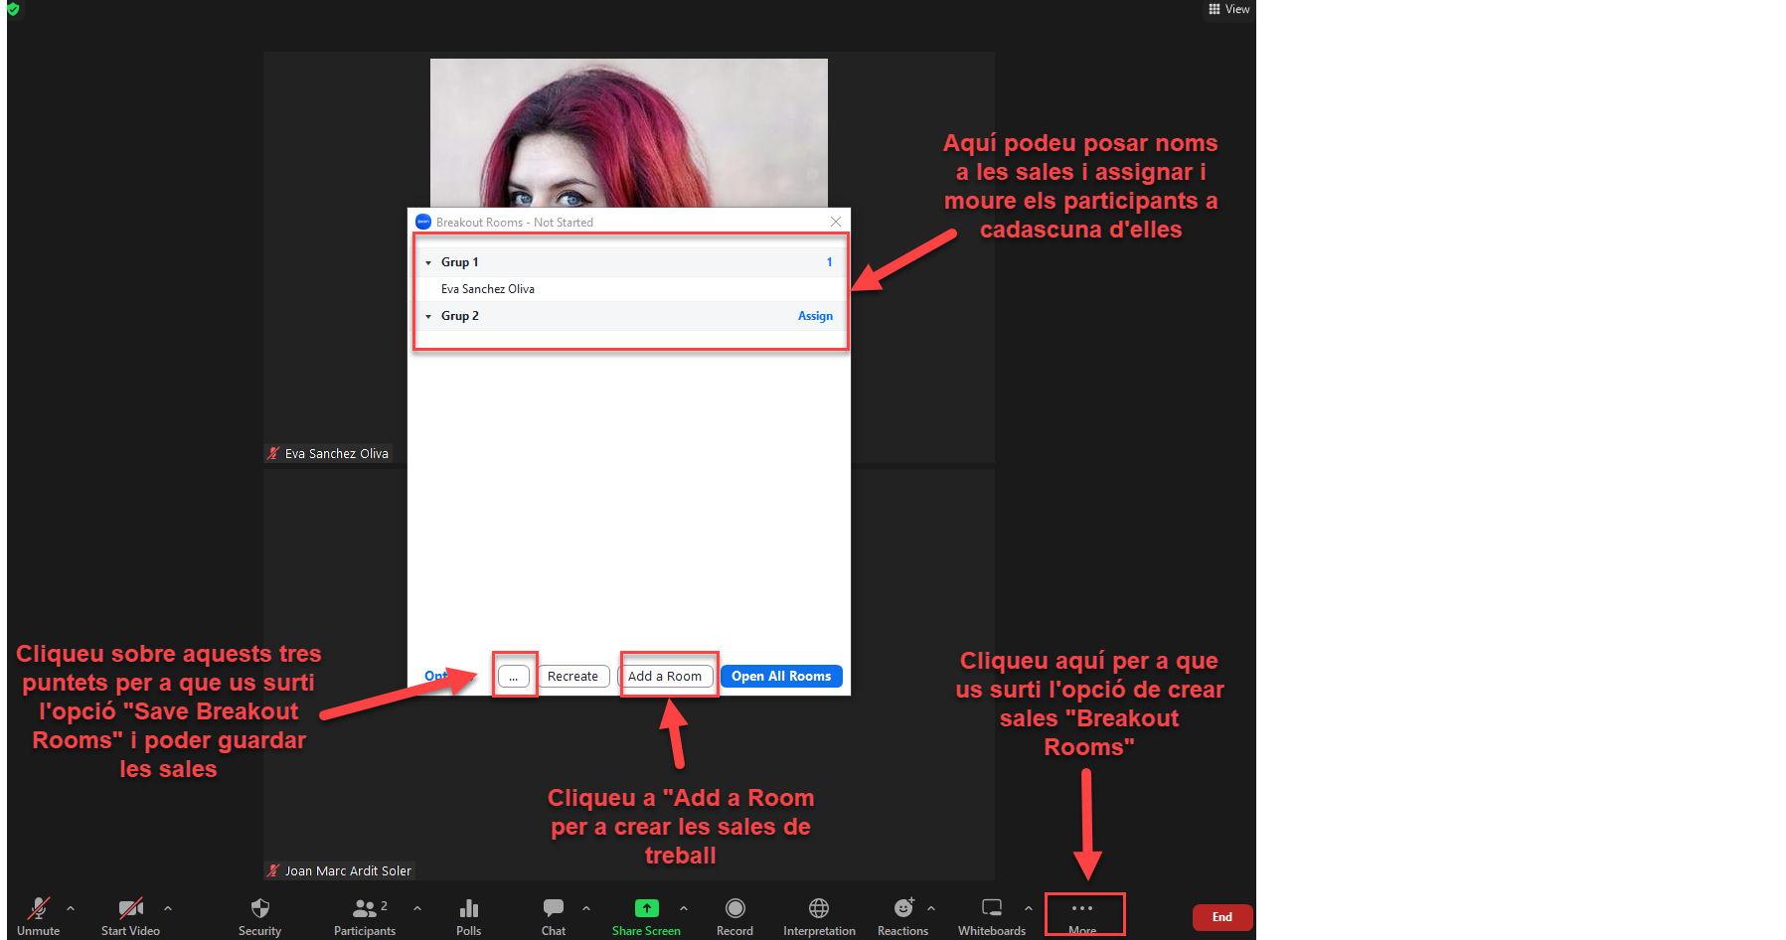Screen dimensions: 1786x940
Task: Open the Chat panel
Action: coord(554,914)
